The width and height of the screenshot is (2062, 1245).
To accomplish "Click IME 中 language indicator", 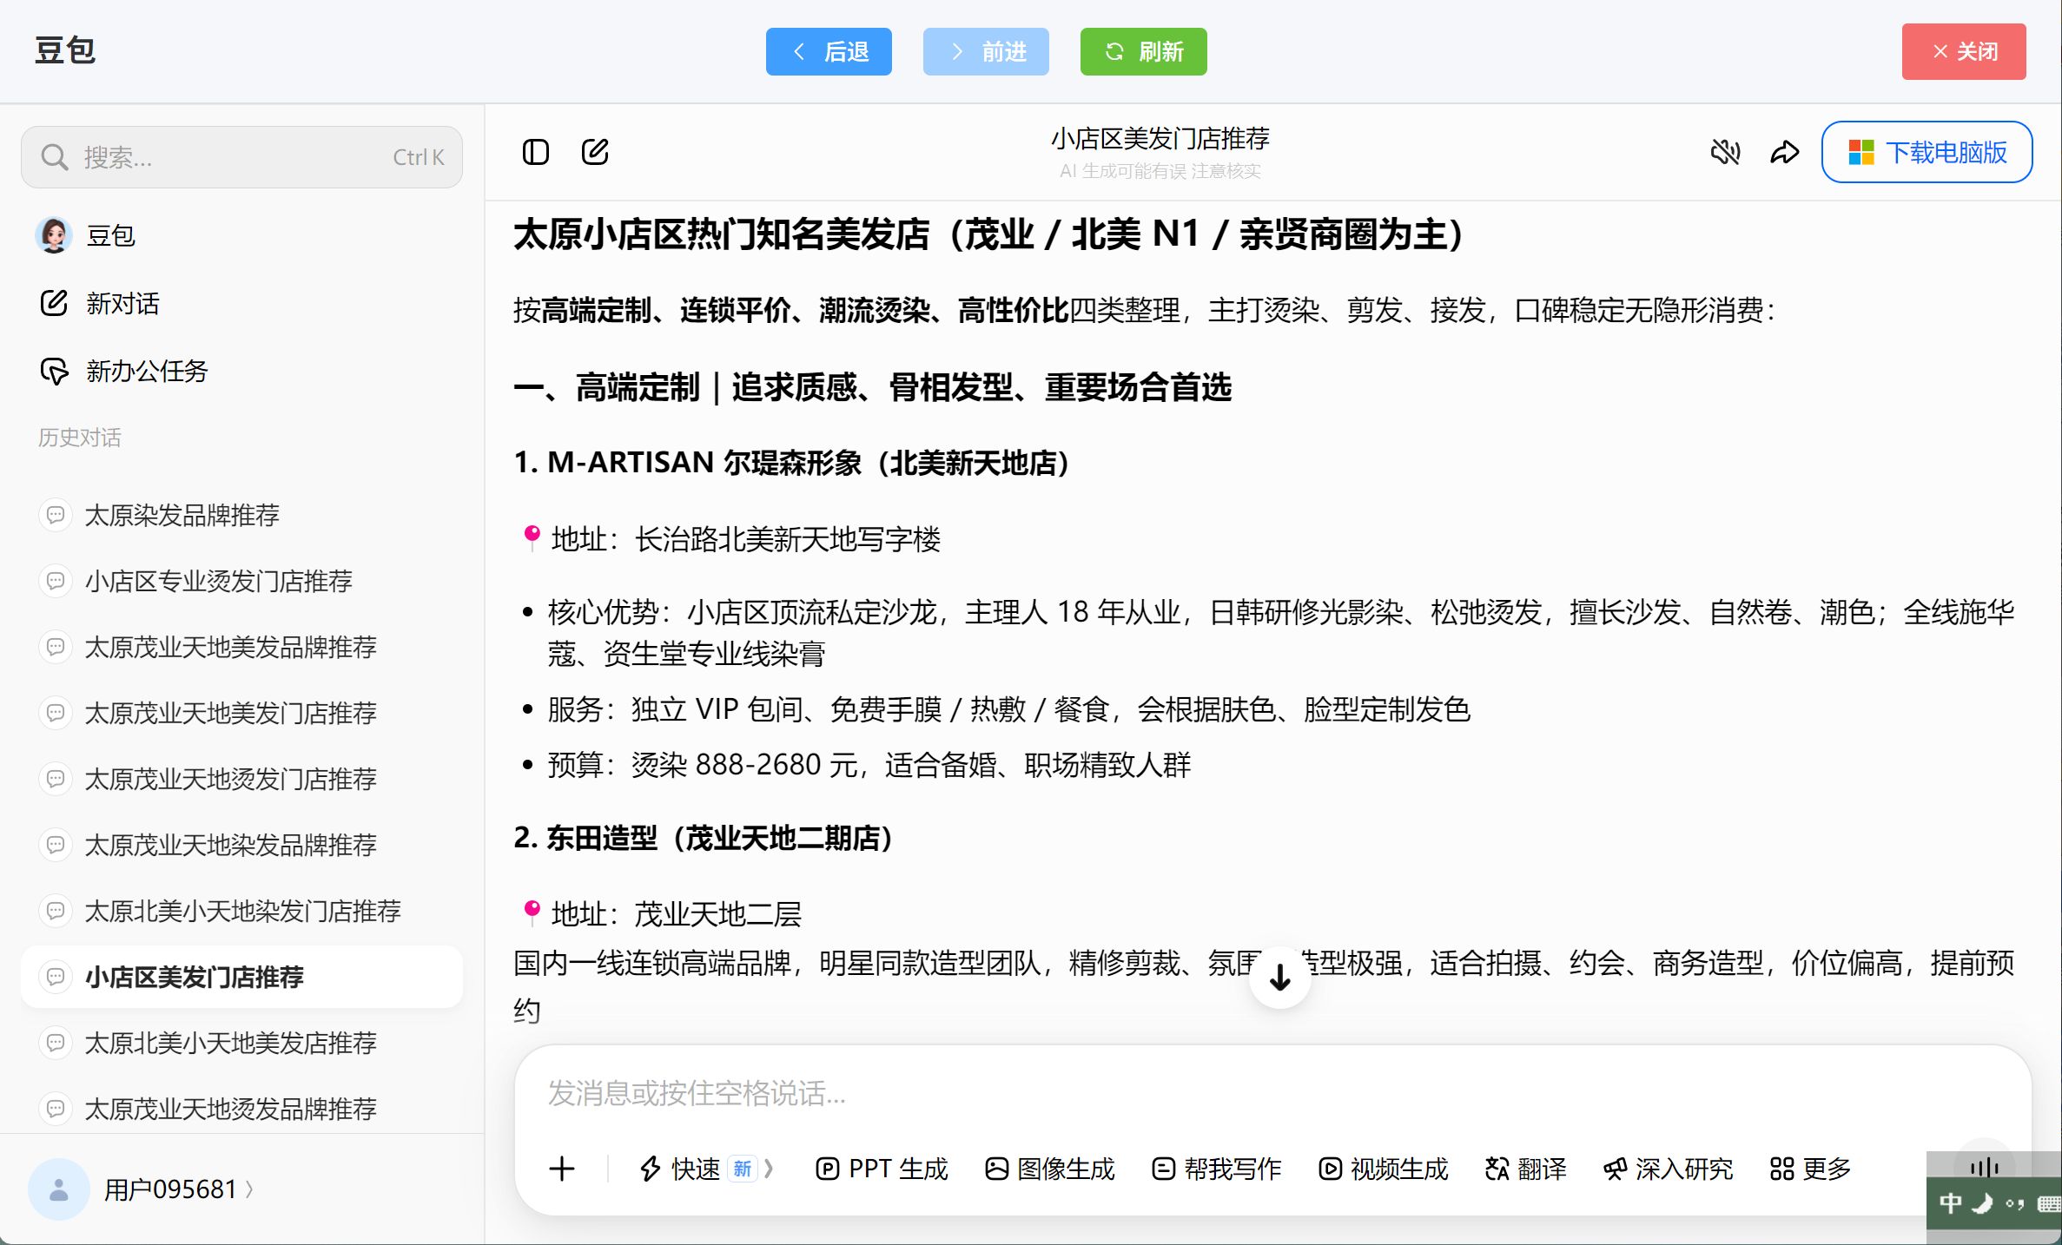I will [x=1950, y=1203].
